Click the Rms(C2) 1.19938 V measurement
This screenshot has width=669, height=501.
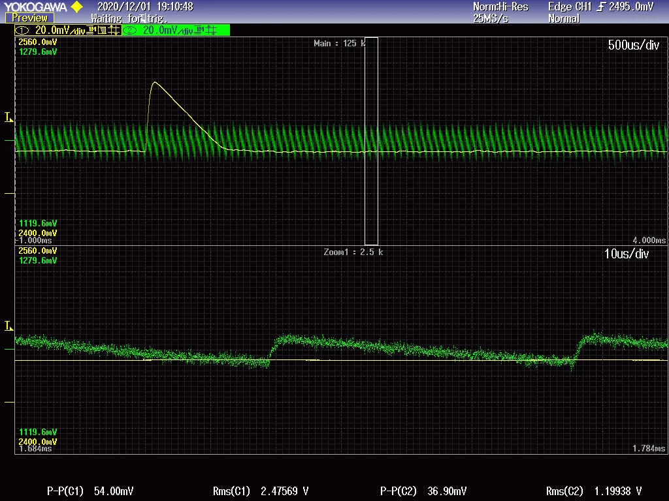point(593,491)
